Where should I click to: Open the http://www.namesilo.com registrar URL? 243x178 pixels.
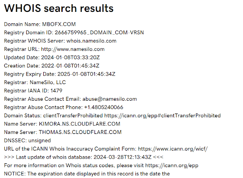(73, 49)
